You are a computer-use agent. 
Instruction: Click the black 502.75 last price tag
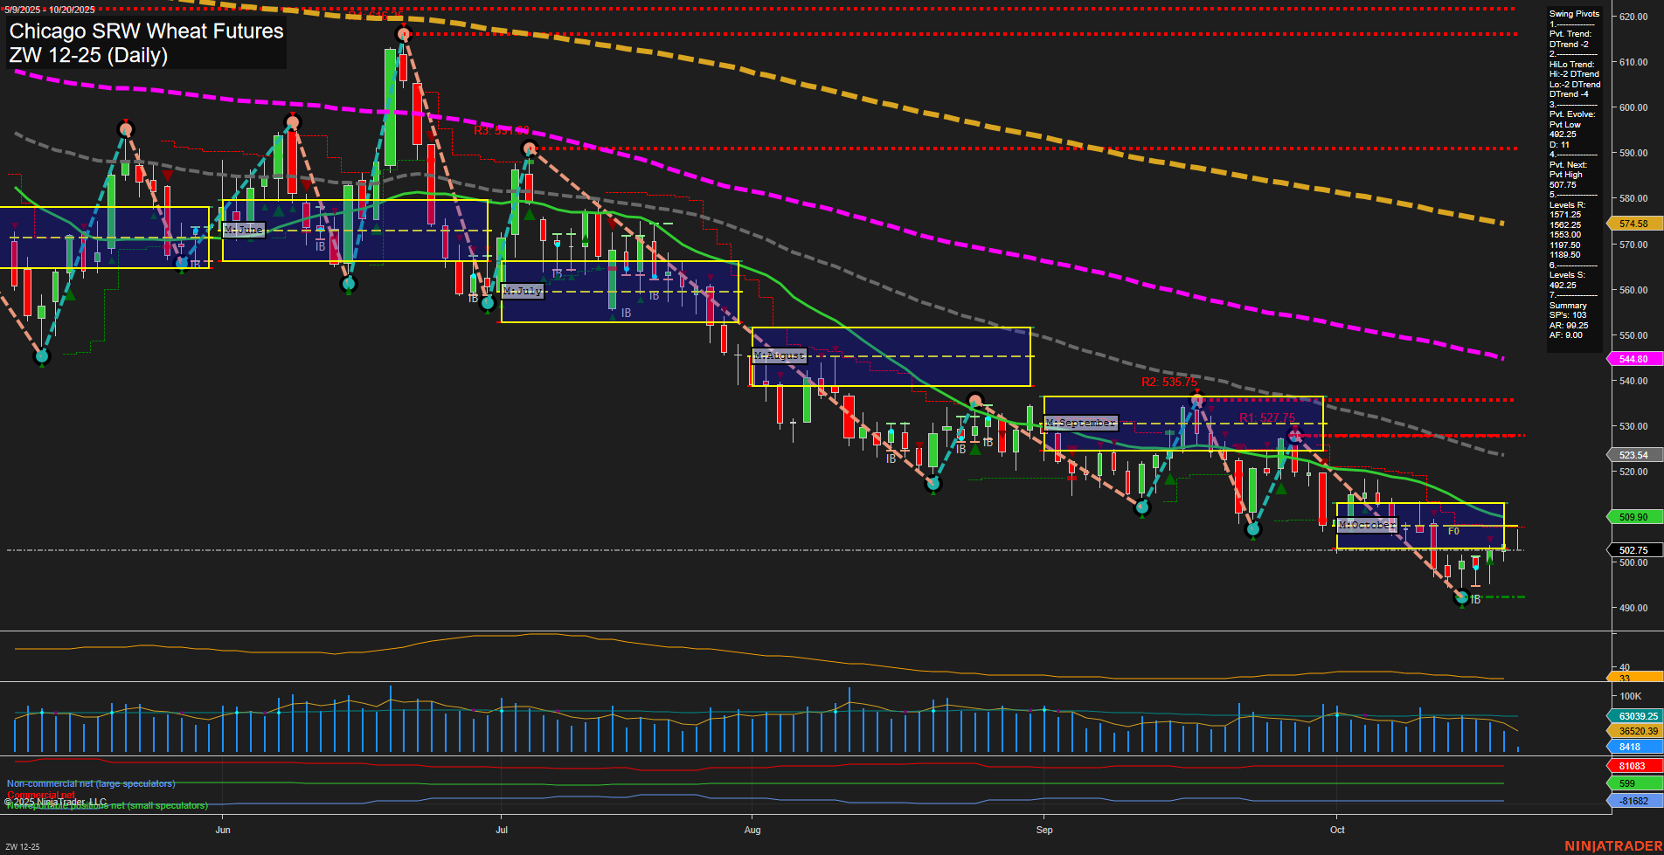click(x=1633, y=550)
